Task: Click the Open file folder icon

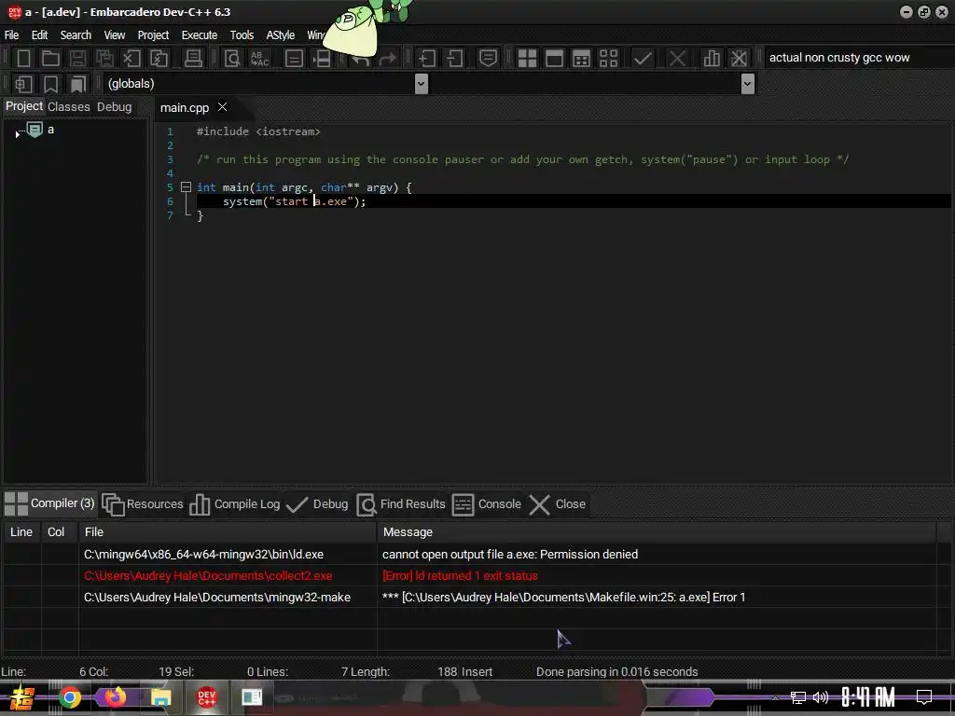Action: 50,59
